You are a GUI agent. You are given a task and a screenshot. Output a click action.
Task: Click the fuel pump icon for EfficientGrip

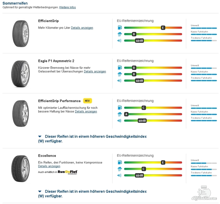pos(120,28)
